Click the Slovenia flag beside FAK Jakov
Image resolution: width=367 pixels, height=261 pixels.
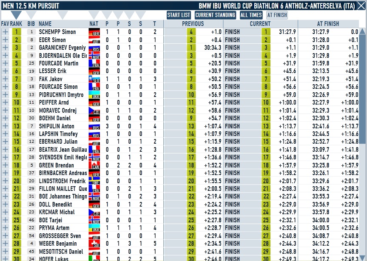(x=94, y=79)
